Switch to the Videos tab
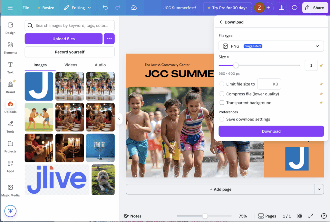 (71, 65)
